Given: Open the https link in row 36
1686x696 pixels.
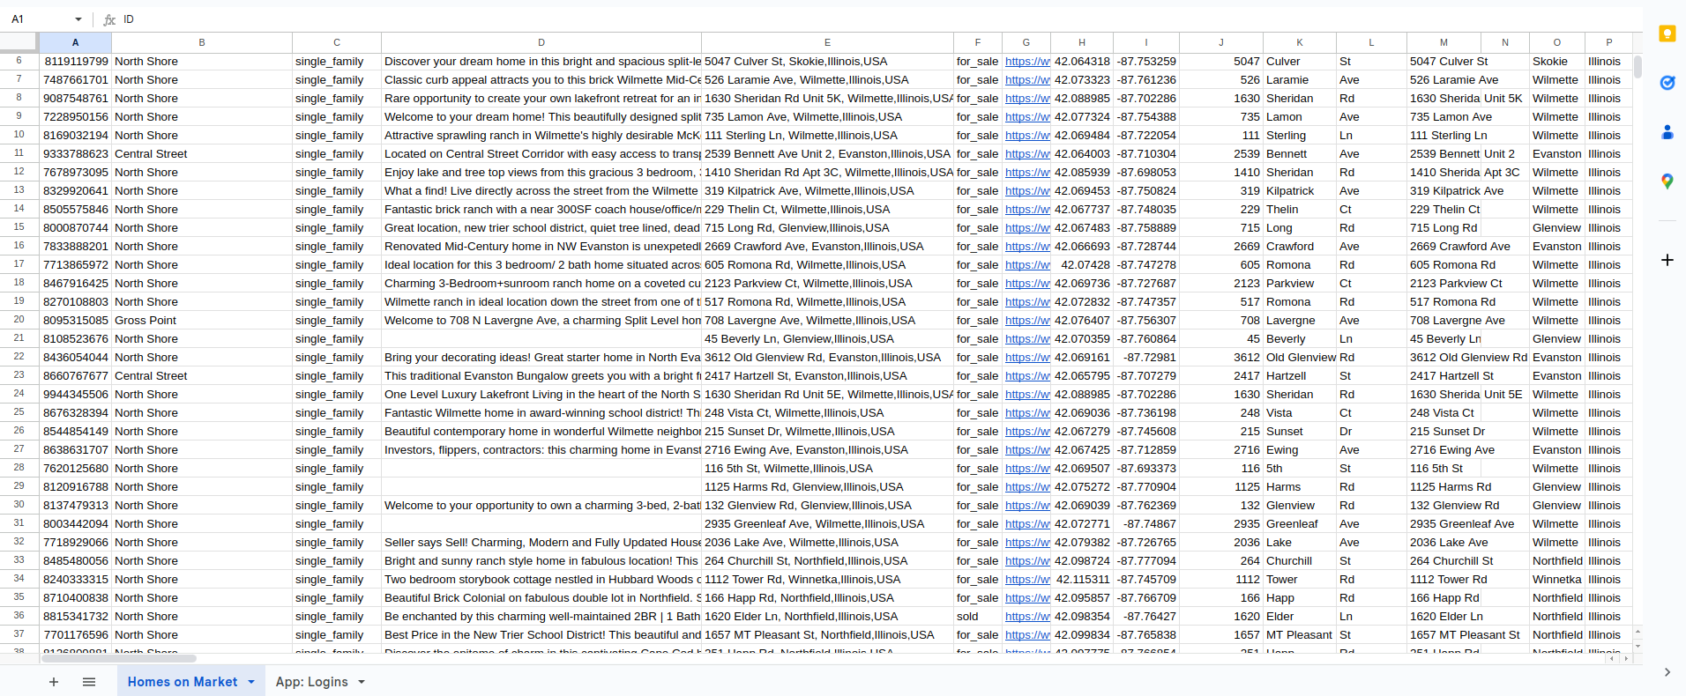Looking at the screenshot, I should pyautogui.click(x=1026, y=617).
